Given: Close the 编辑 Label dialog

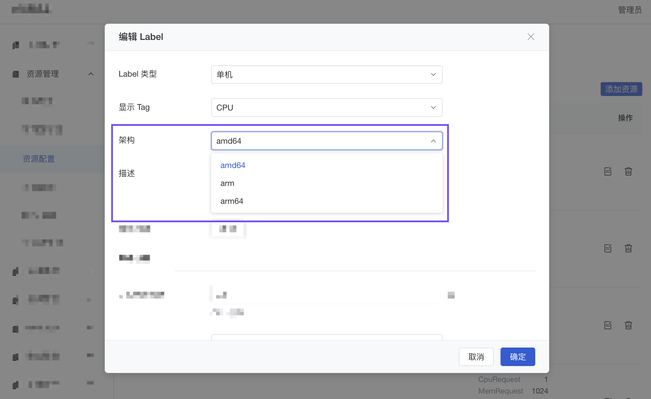Looking at the screenshot, I should click(x=531, y=37).
